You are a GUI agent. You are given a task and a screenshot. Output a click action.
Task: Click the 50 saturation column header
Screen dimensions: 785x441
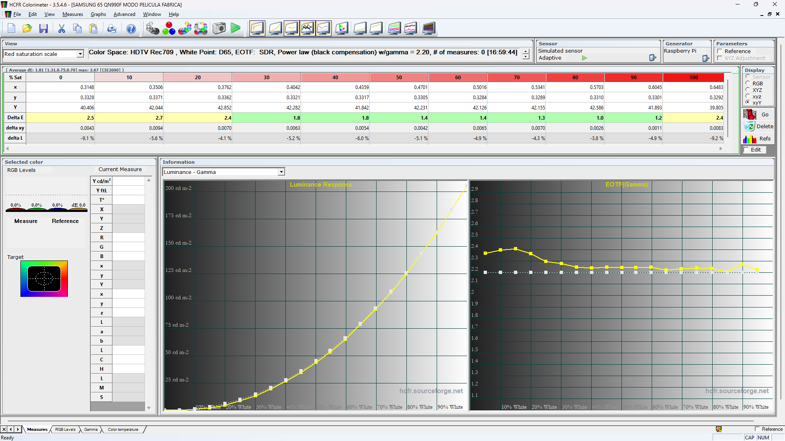(x=399, y=78)
